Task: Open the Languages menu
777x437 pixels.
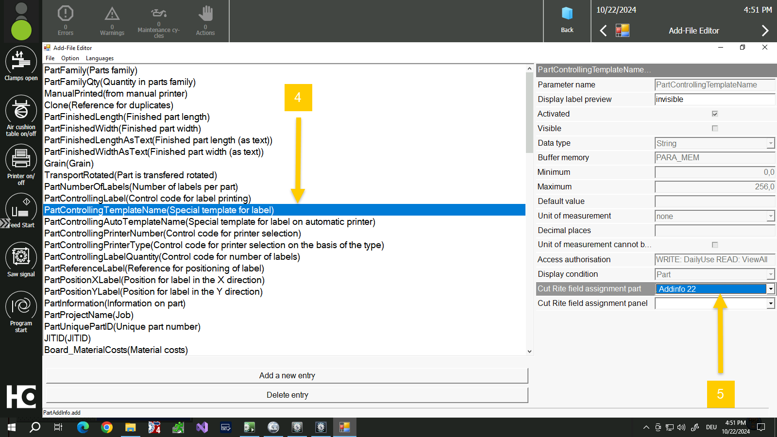Action: tap(100, 58)
